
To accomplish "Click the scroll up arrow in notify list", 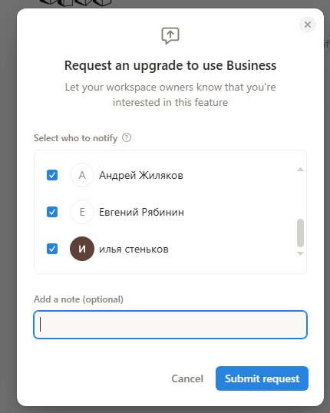I will point(300,170).
